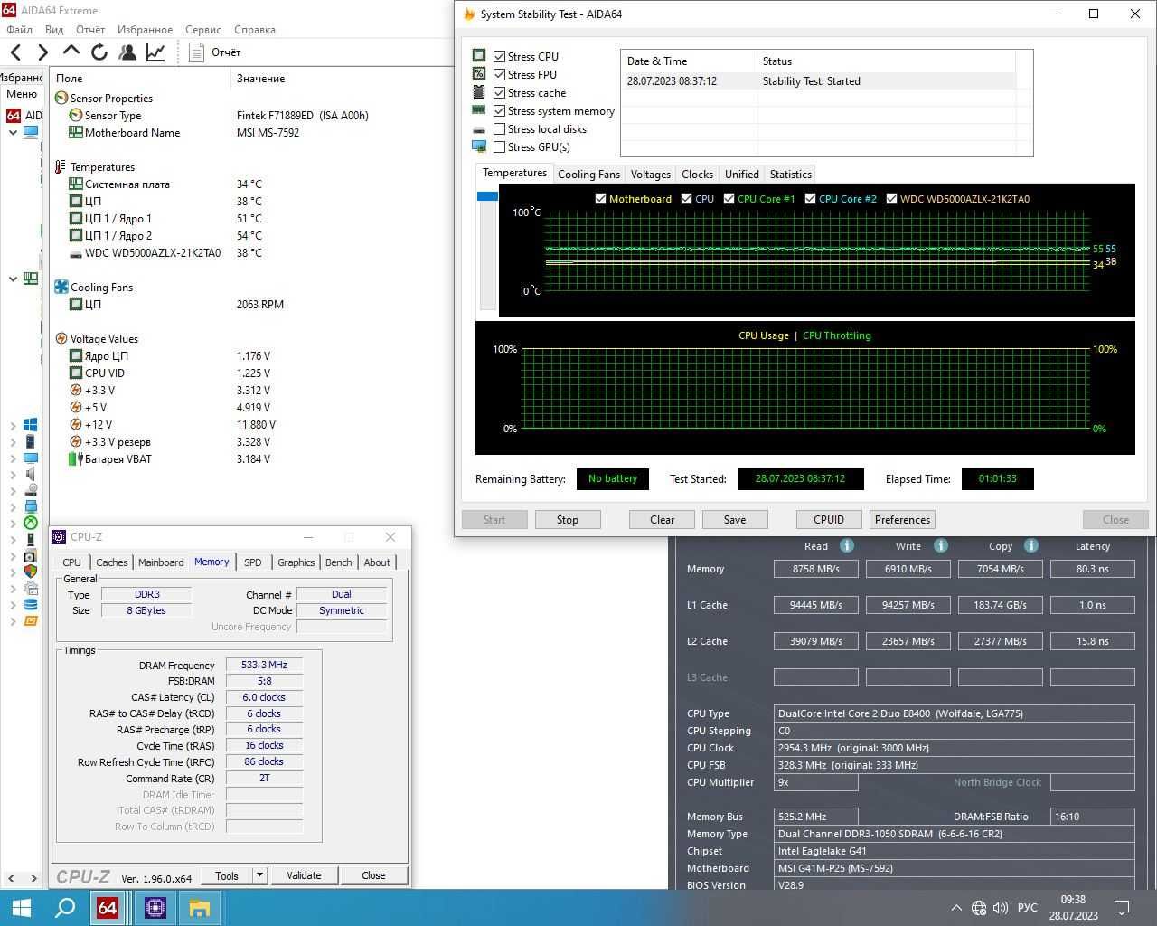
Task: Select the green DirectX icon in tree
Action: point(31,523)
